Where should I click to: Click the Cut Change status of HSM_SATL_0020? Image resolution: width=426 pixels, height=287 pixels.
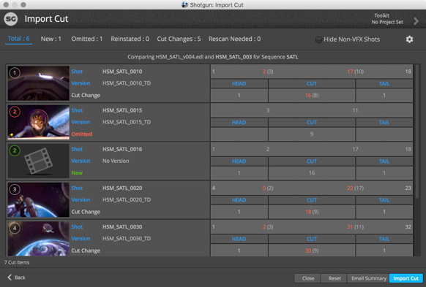86,212
